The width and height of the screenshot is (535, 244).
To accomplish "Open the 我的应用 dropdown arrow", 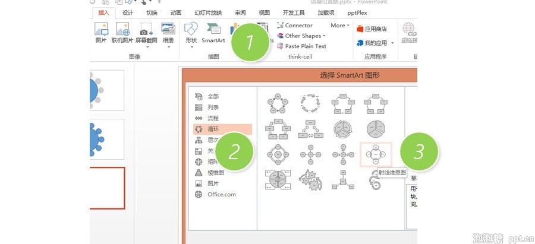I will 392,43.
